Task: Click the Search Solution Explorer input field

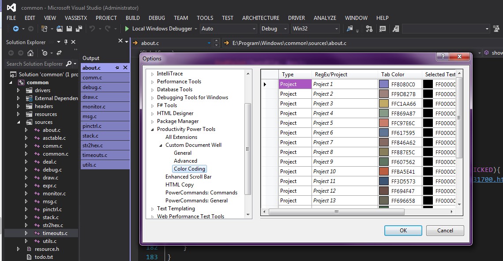Action: [35, 64]
